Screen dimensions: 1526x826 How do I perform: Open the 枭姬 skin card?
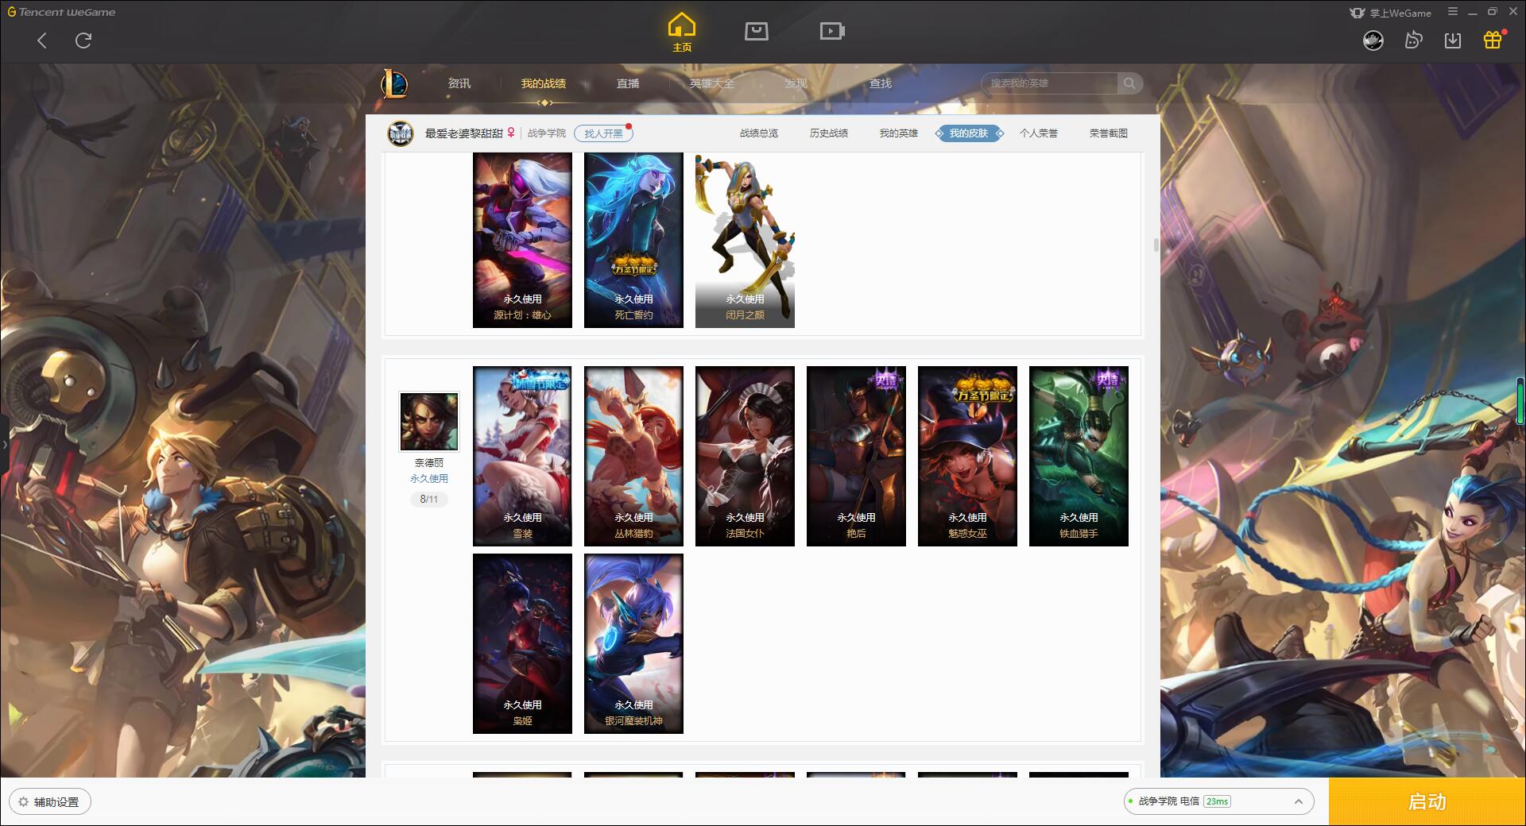(x=522, y=643)
